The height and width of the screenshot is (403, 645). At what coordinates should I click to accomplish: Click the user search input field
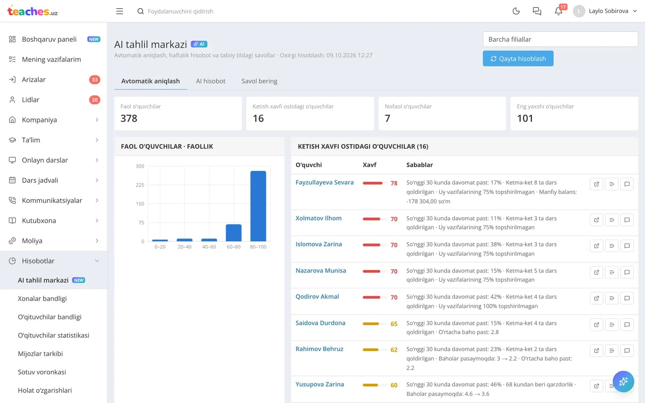click(x=180, y=11)
